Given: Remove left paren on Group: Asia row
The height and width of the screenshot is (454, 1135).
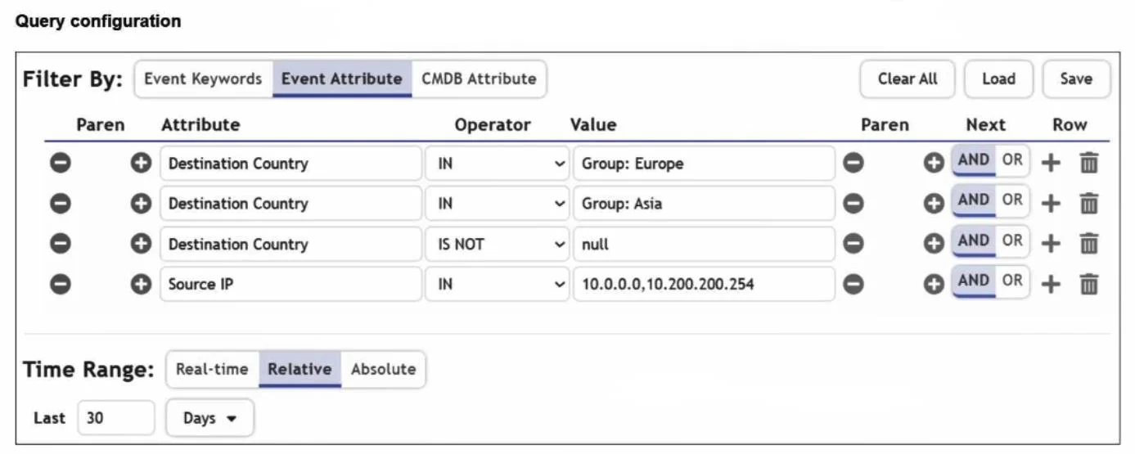Looking at the screenshot, I should coord(61,204).
